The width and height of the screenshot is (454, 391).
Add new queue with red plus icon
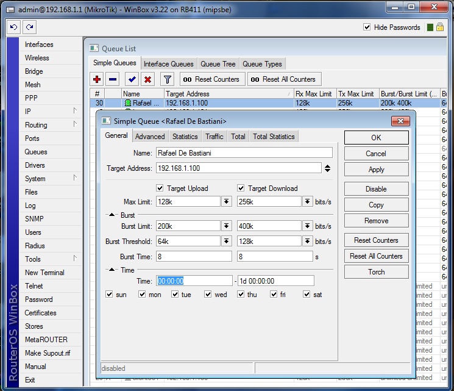(x=97, y=79)
